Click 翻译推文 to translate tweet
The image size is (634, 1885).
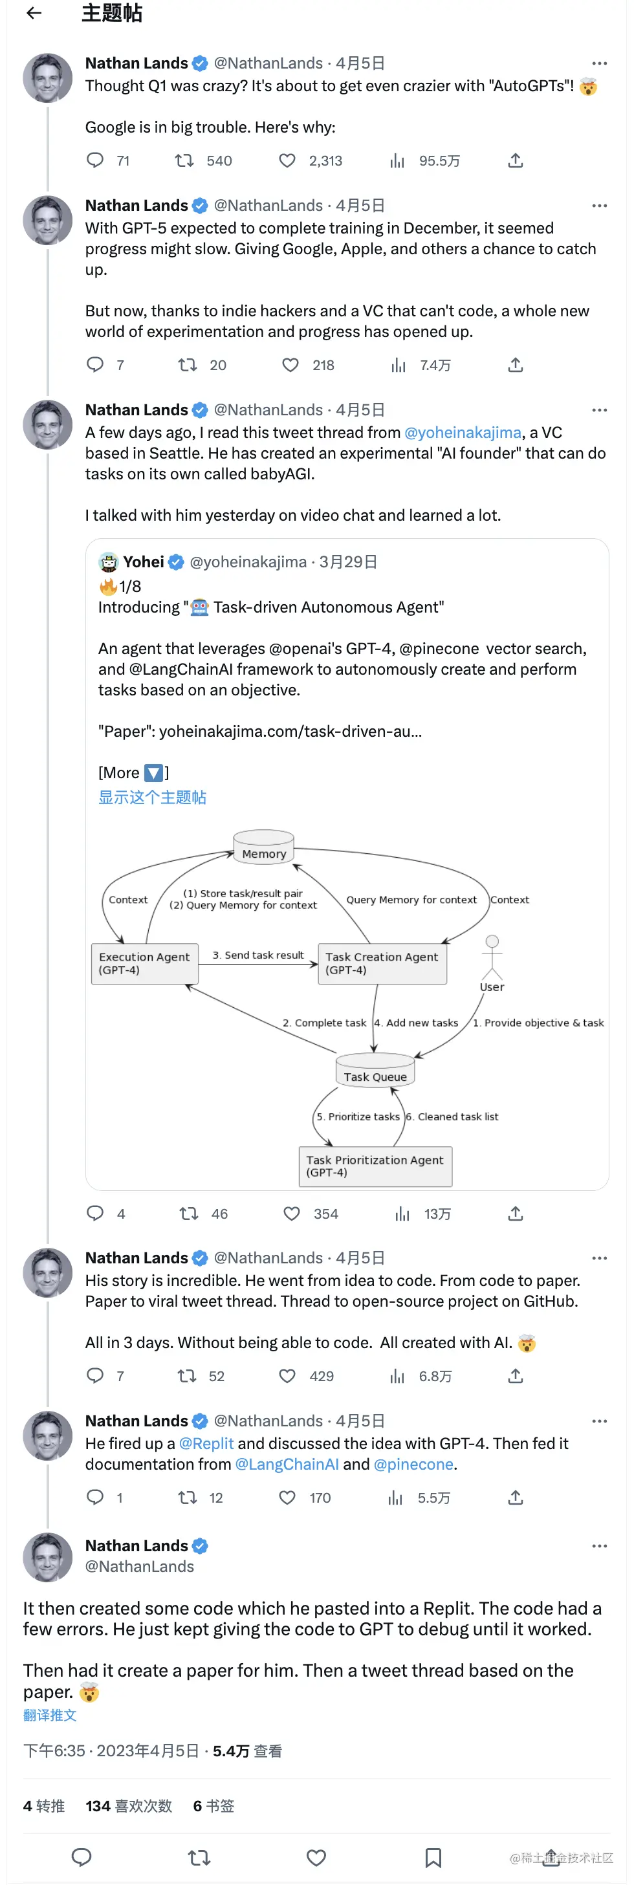click(50, 1714)
